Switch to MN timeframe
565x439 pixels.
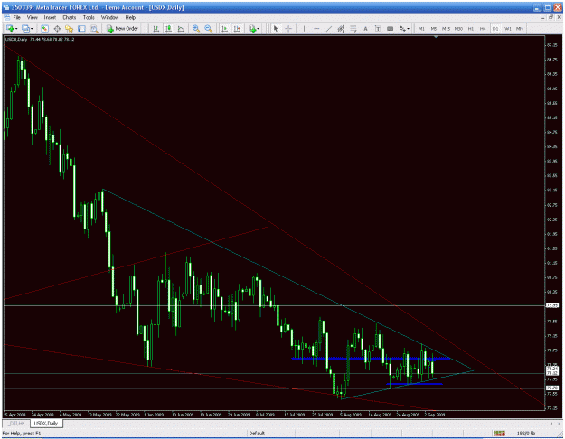click(x=520, y=29)
